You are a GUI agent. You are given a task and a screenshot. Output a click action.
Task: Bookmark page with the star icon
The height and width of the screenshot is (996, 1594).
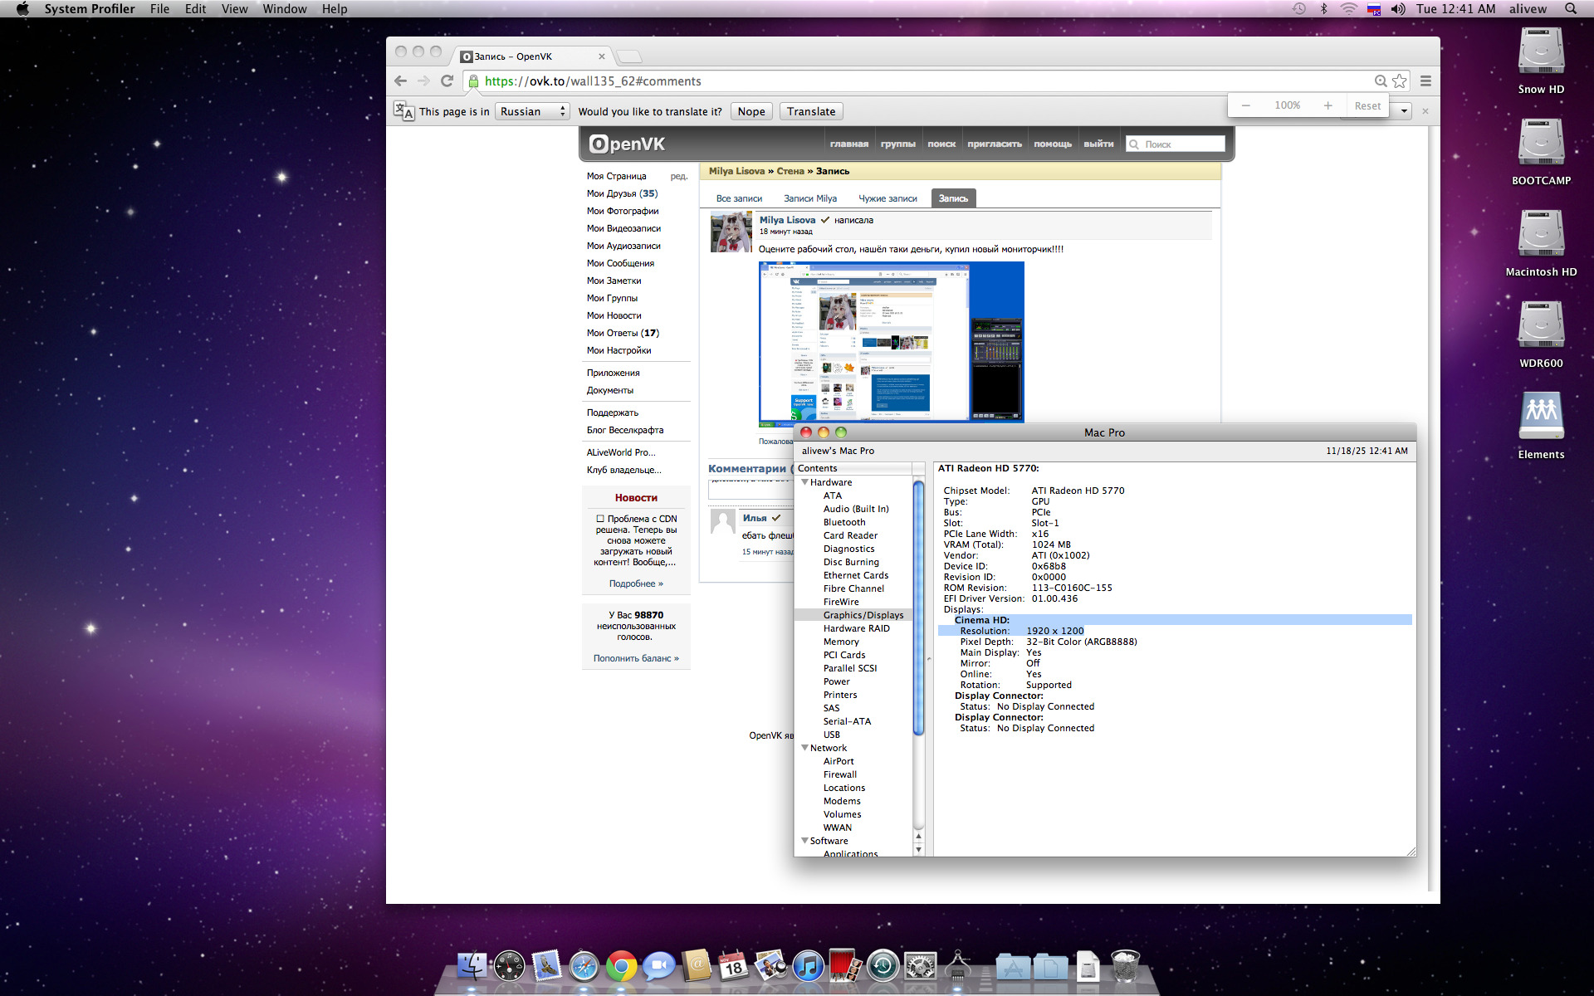tap(1400, 81)
